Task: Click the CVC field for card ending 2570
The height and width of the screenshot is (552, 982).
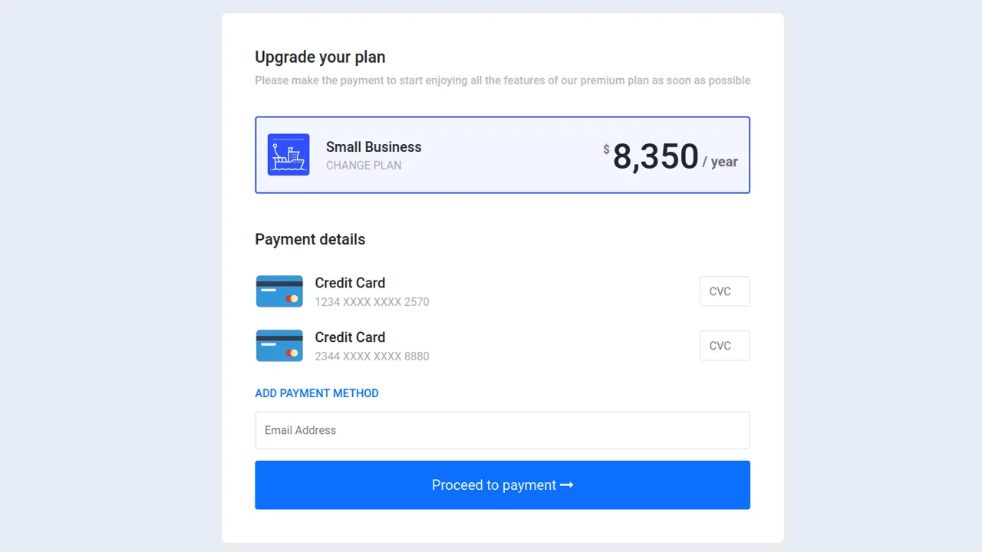Action: tap(724, 291)
